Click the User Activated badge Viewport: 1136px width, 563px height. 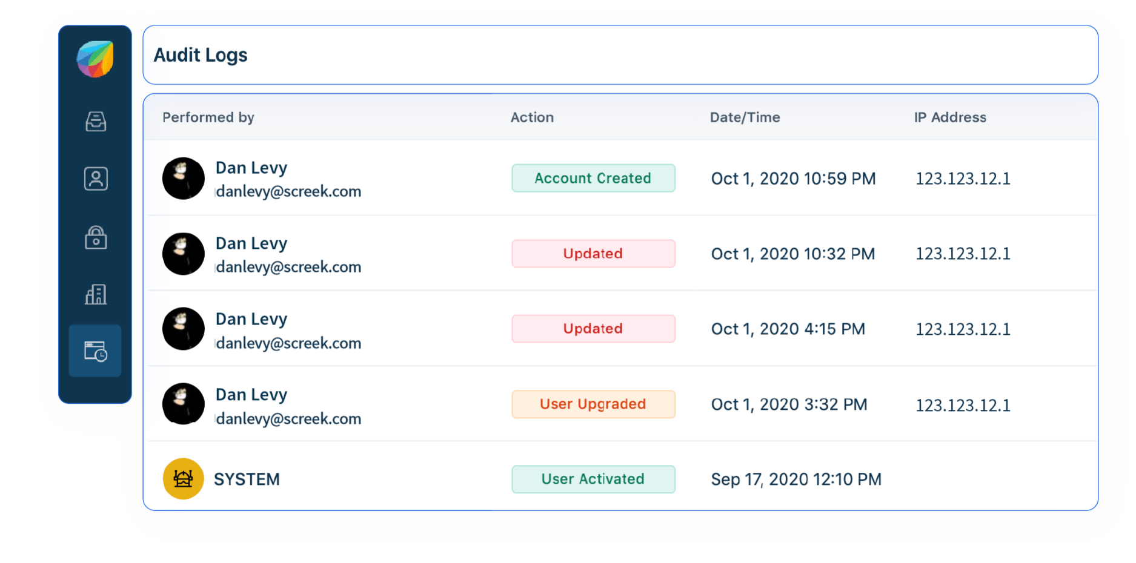(593, 479)
